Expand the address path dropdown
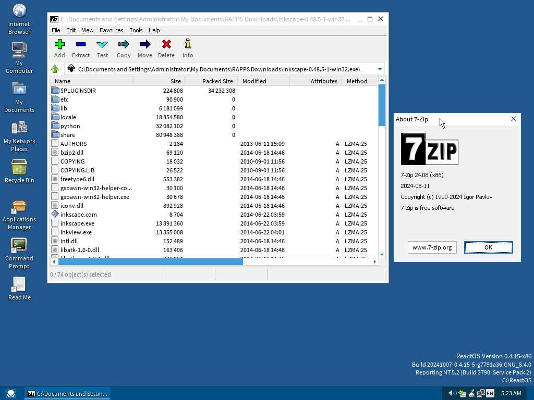Screen dimensions: 534x400 point(380,69)
